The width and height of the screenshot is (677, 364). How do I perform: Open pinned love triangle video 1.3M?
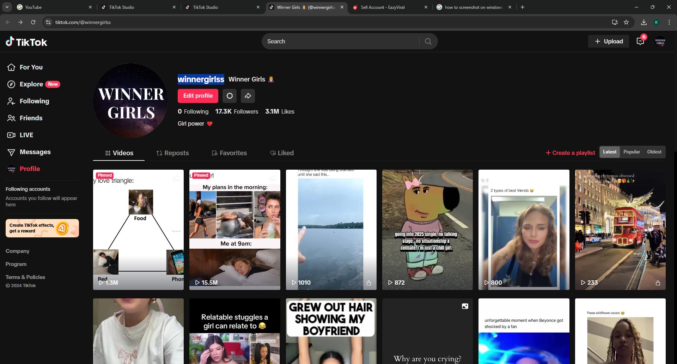point(138,230)
